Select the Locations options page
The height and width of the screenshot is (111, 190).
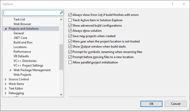[x=20, y=47]
